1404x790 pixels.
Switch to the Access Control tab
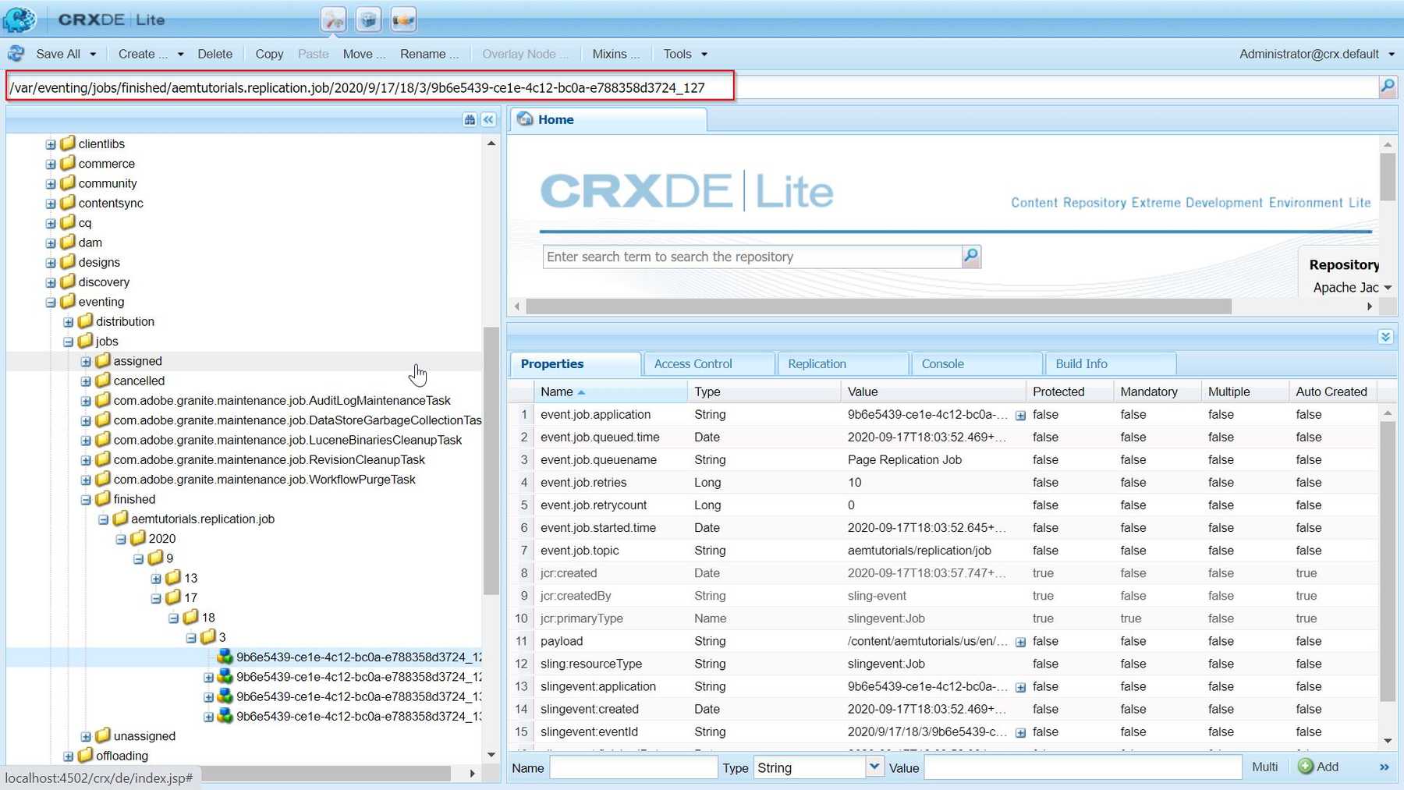pyautogui.click(x=693, y=364)
